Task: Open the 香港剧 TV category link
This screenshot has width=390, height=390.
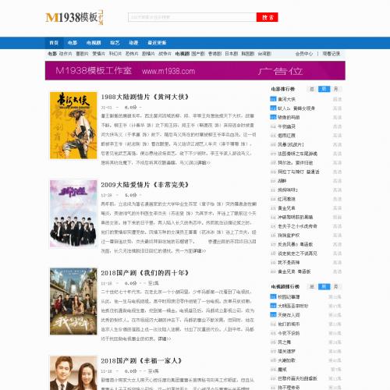Action: coord(214,54)
